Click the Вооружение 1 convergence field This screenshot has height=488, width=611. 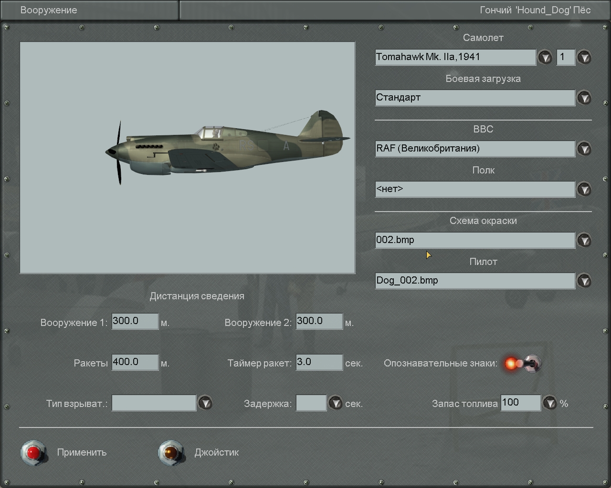(x=135, y=321)
